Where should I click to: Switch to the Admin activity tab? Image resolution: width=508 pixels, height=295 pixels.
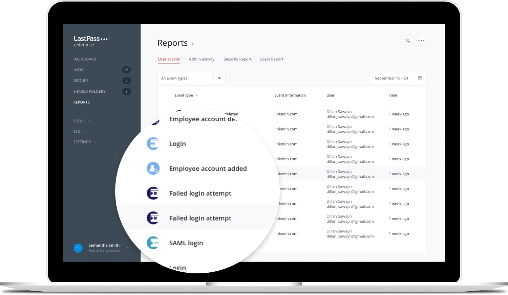[x=202, y=59]
